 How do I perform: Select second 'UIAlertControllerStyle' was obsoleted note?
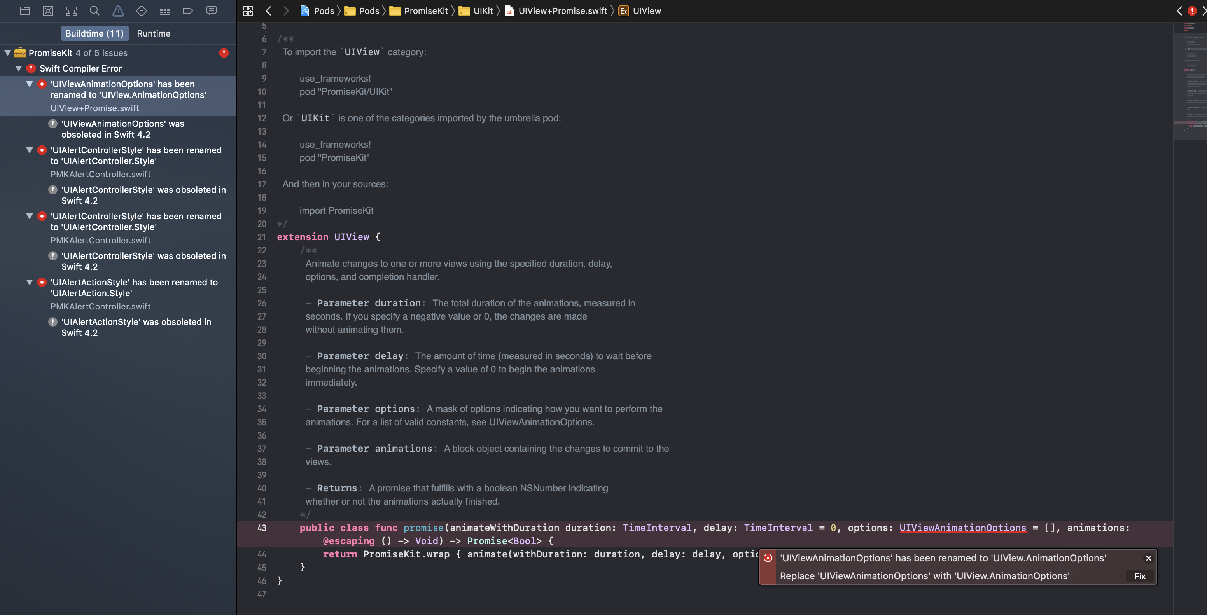tap(118, 261)
